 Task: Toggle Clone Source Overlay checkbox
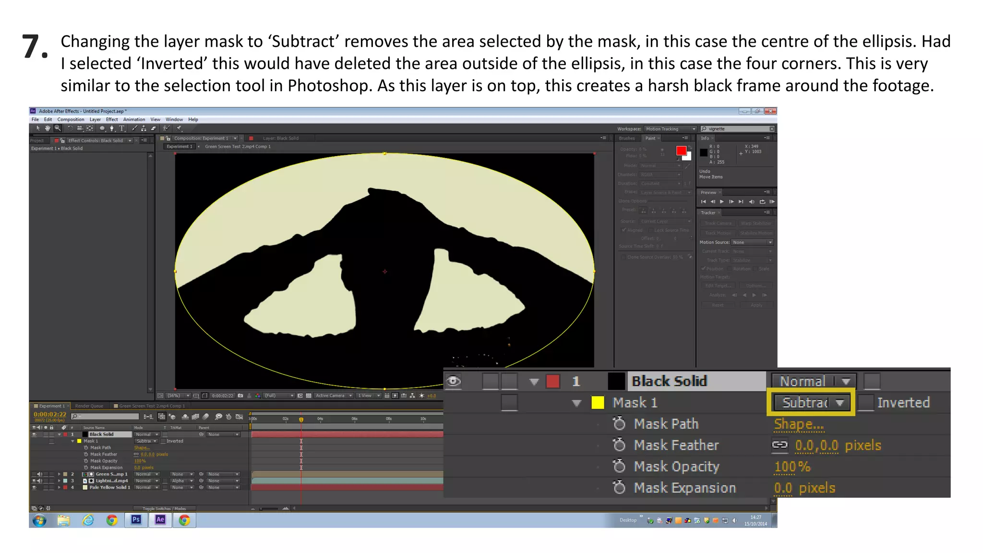click(x=623, y=257)
